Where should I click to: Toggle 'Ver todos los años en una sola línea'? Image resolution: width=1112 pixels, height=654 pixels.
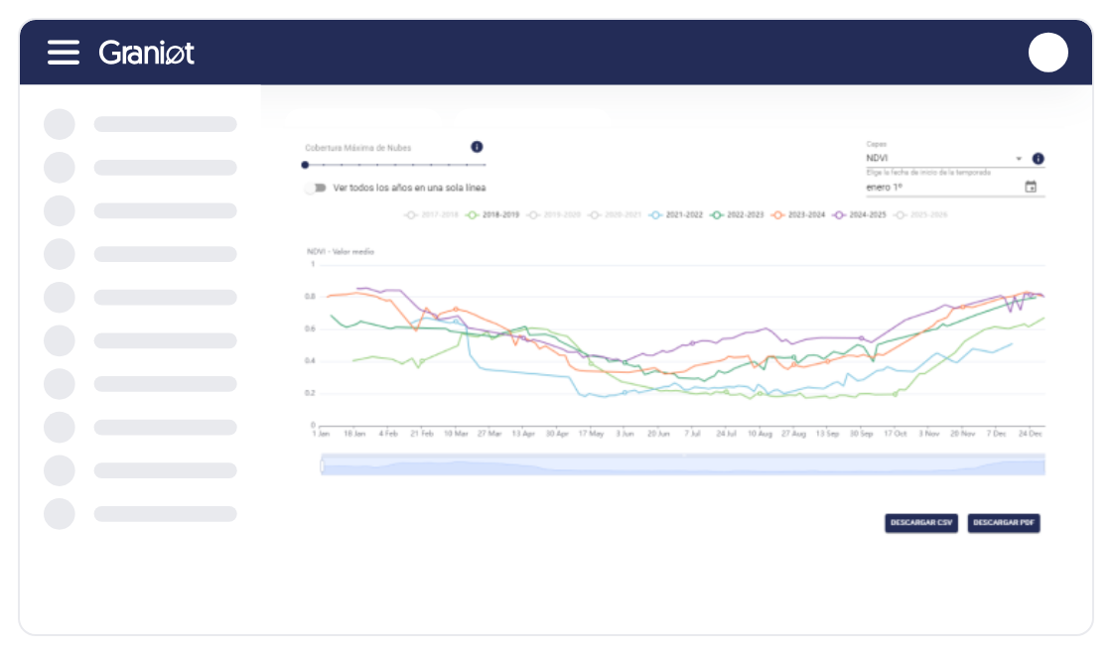click(316, 188)
